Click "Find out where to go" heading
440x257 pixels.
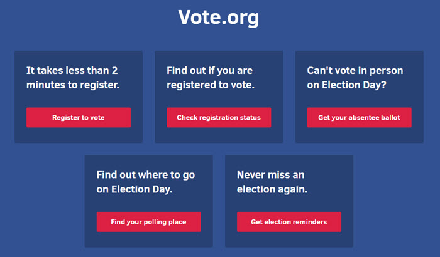(145, 174)
